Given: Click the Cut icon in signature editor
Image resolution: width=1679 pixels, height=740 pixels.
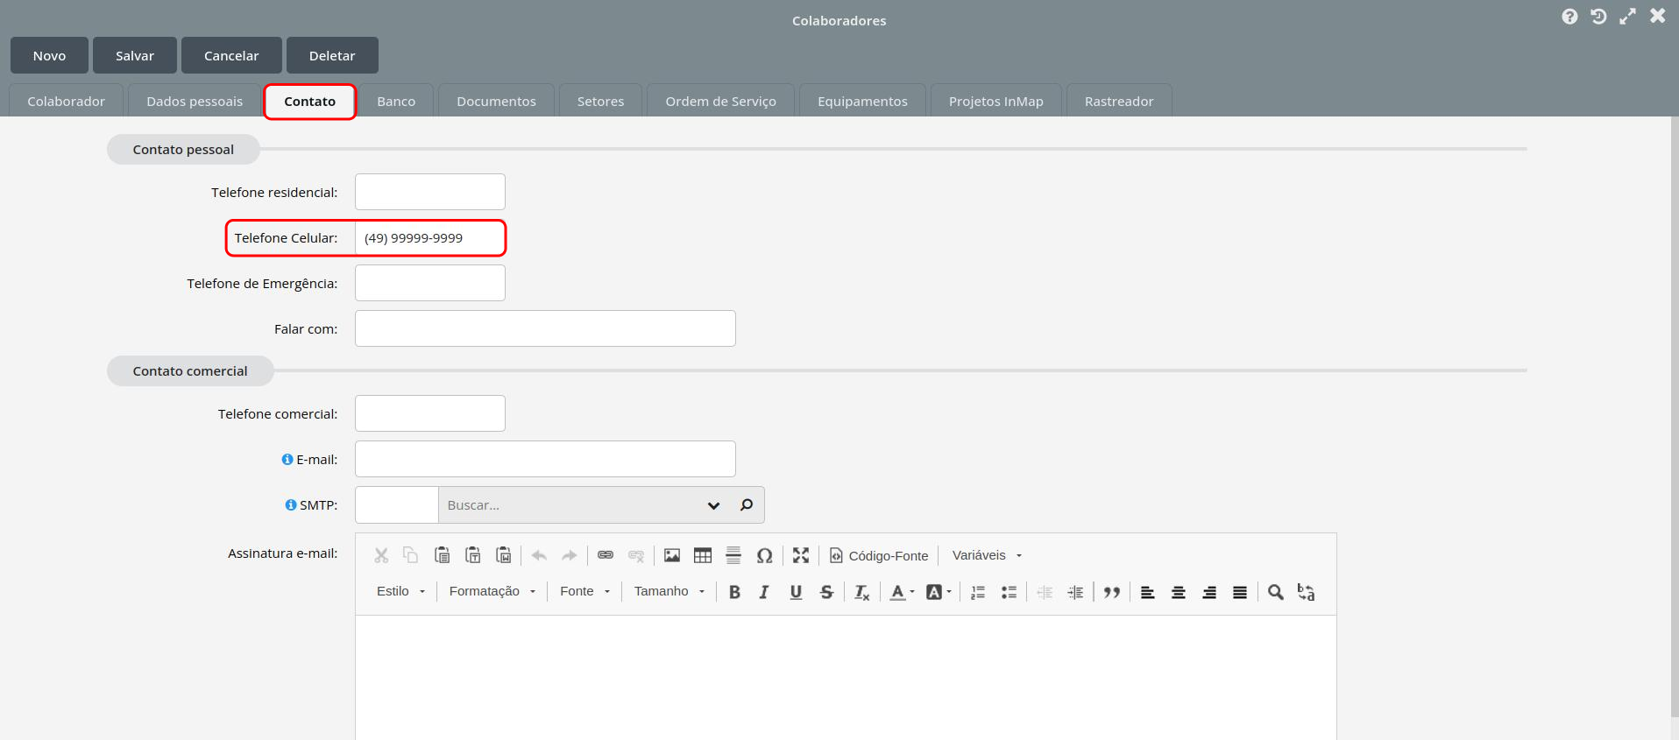Looking at the screenshot, I should point(381,555).
